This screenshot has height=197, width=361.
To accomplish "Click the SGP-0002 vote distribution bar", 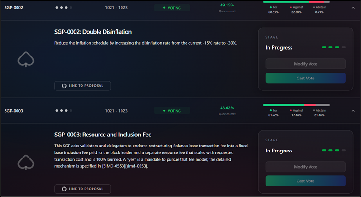I will [297, 2].
